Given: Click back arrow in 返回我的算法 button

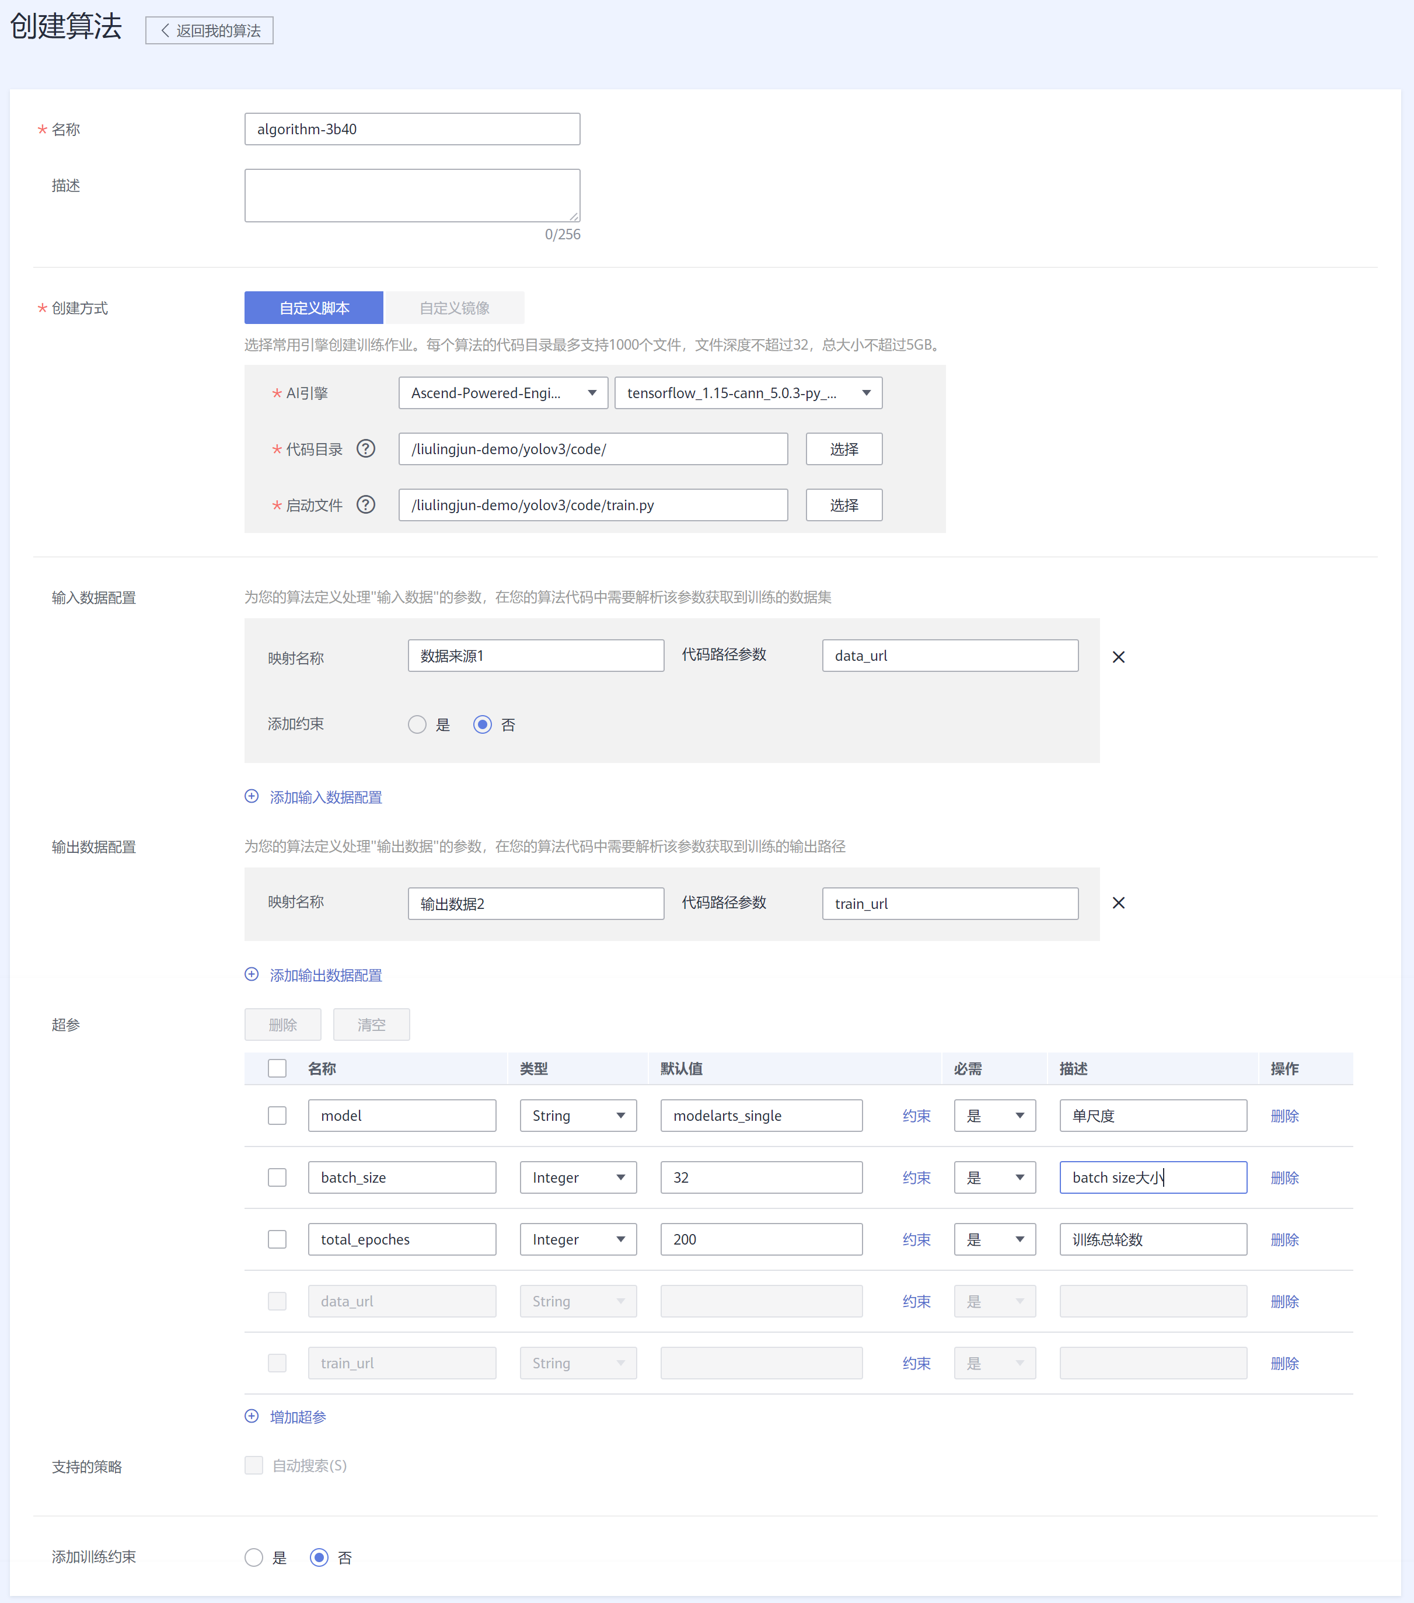Looking at the screenshot, I should point(165,30).
